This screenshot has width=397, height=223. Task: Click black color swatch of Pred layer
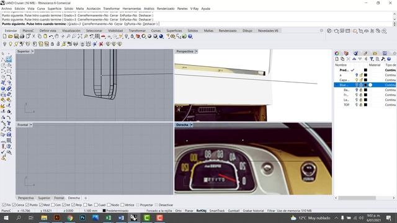click(x=365, y=70)
